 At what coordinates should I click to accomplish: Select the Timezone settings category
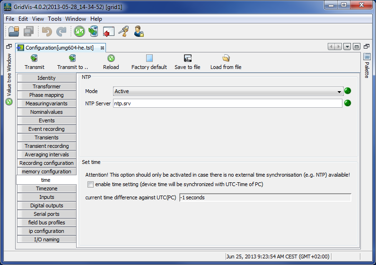pos(46,188)
